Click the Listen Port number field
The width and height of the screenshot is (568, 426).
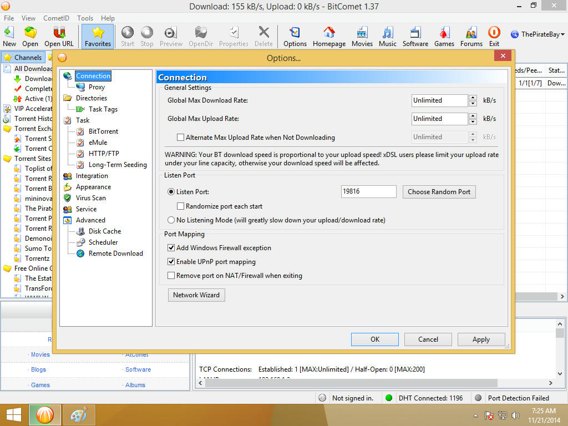tap(368, 191)
